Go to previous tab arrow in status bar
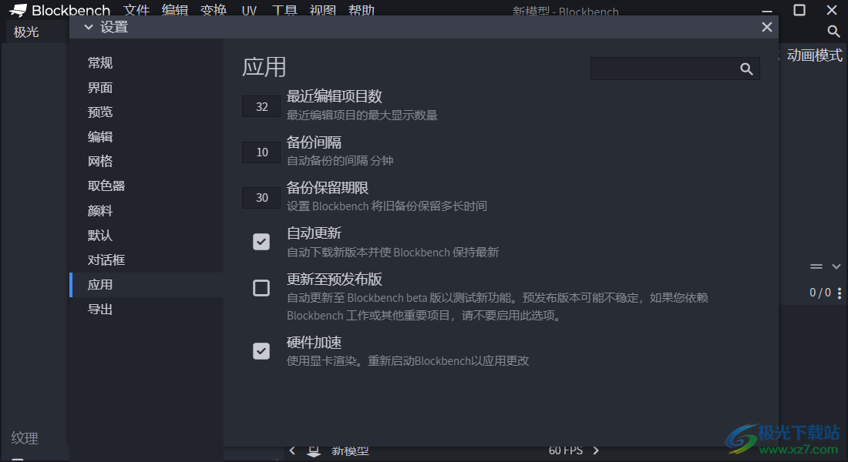This screenshot has width=848, height=462. [x=292, y=450]
